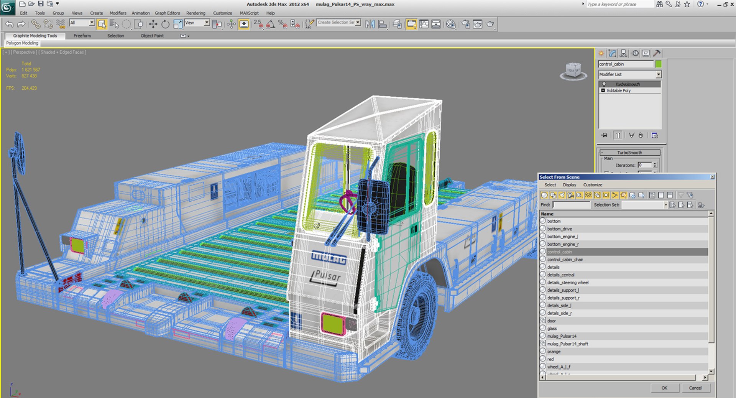Open the Modifiers menu

click(118, 13)
